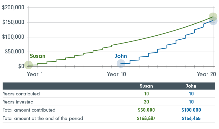Select the blue John label on chart
This screenshot has width=219, height=129.
(121, 56)
